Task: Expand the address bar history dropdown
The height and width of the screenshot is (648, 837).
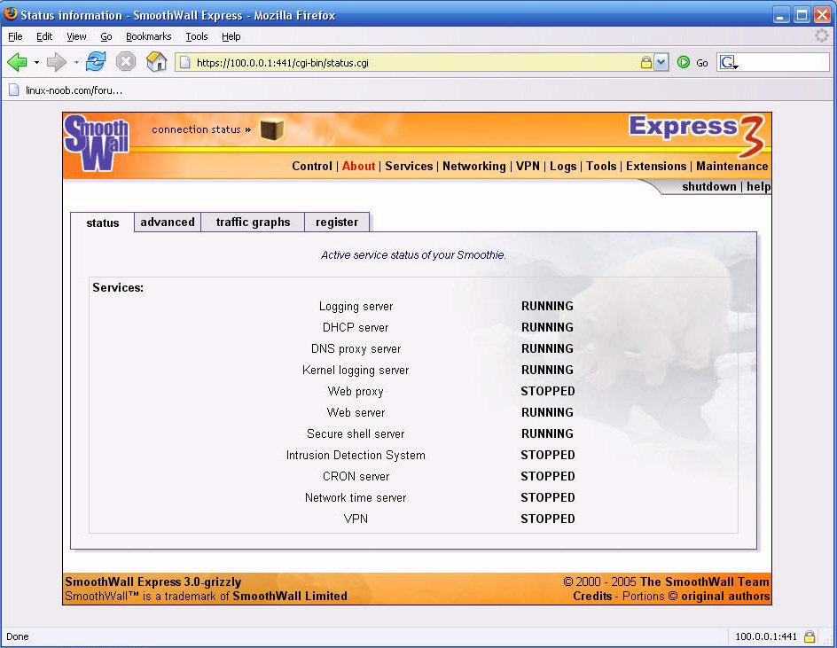Action: click(661, 62)
